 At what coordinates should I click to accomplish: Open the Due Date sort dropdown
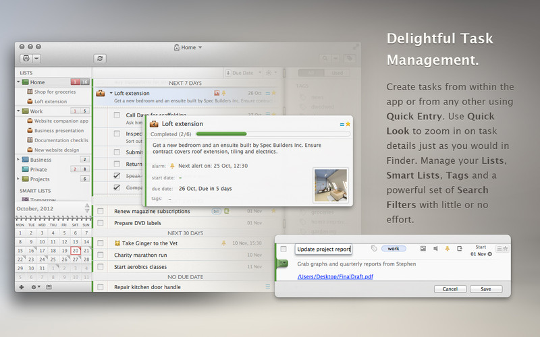pyautogui.click(x=242, y=72)
